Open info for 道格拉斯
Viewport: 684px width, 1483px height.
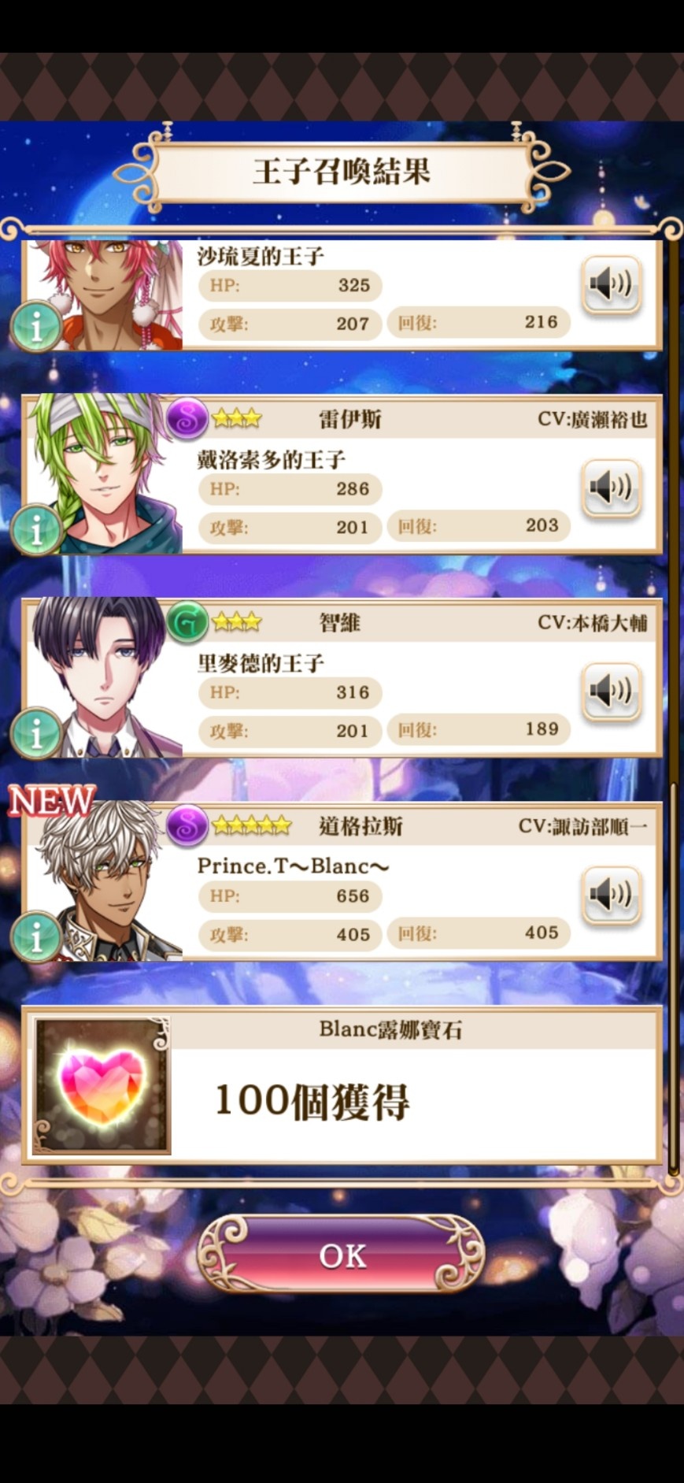pyautogui.click(x=36, y=937)
